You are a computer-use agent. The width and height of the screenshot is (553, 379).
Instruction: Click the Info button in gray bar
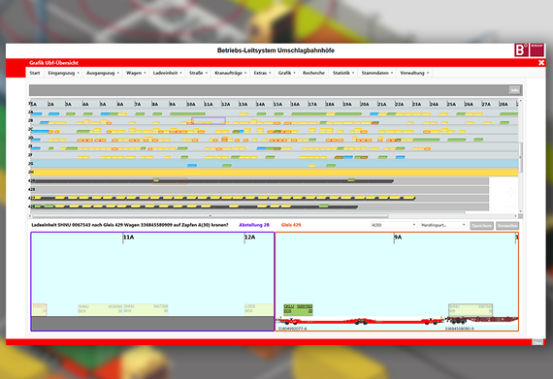[514, 90]
